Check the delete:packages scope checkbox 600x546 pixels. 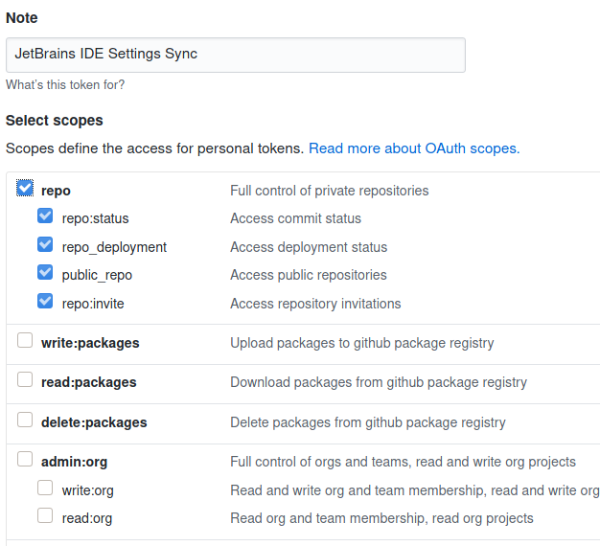[x=25, y=421]
